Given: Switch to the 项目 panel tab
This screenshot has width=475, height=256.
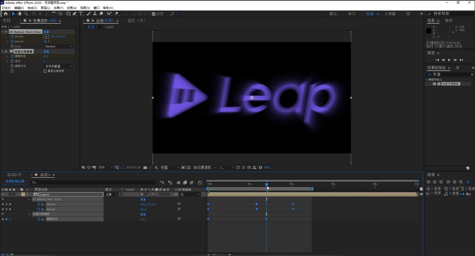Looking at the screenshot, I should tap(7, 20).
